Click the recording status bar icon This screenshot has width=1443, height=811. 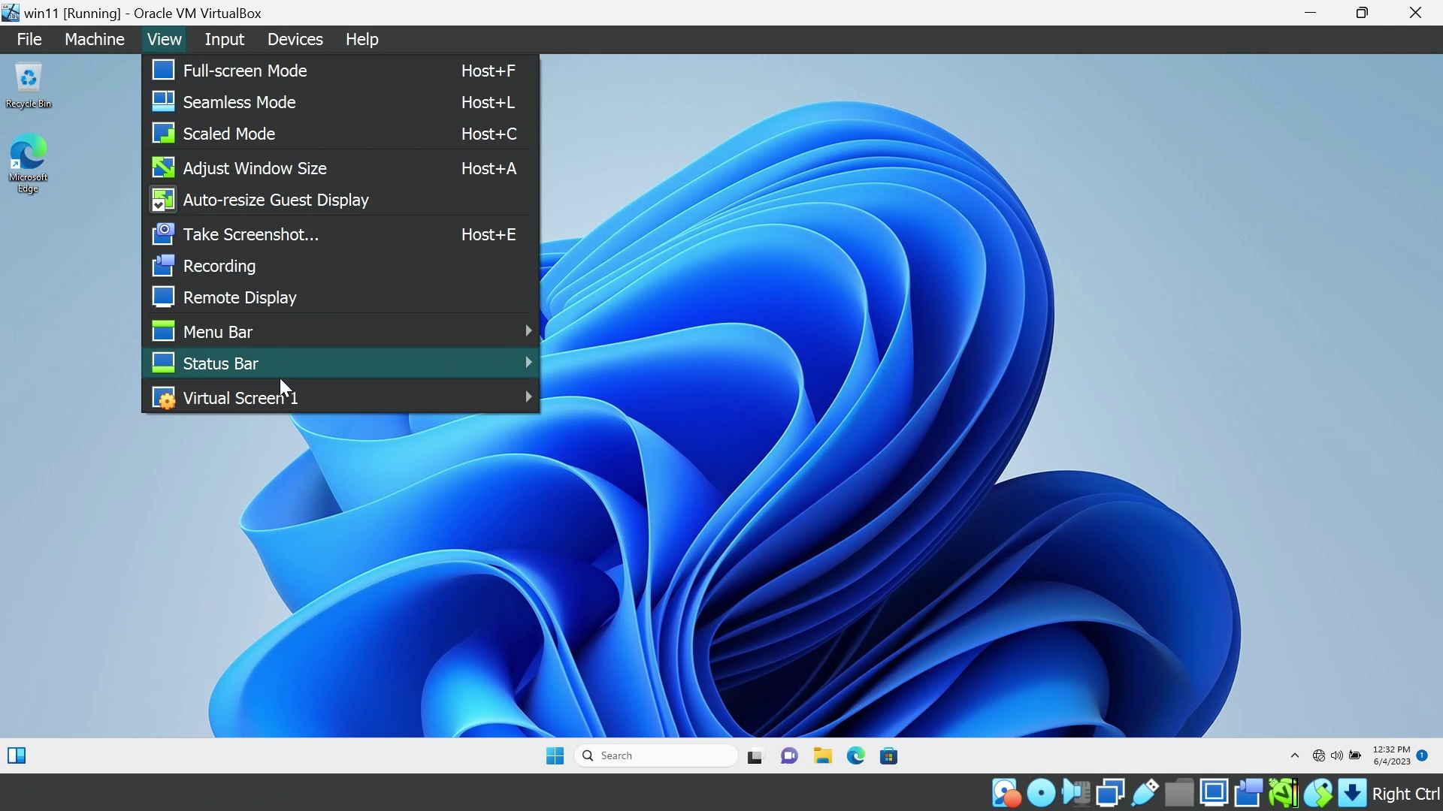point(1248,793)
